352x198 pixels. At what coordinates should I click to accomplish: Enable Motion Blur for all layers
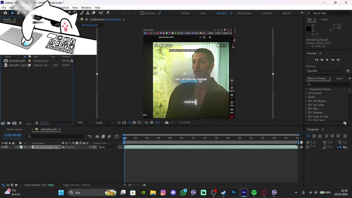pos(109,136)
